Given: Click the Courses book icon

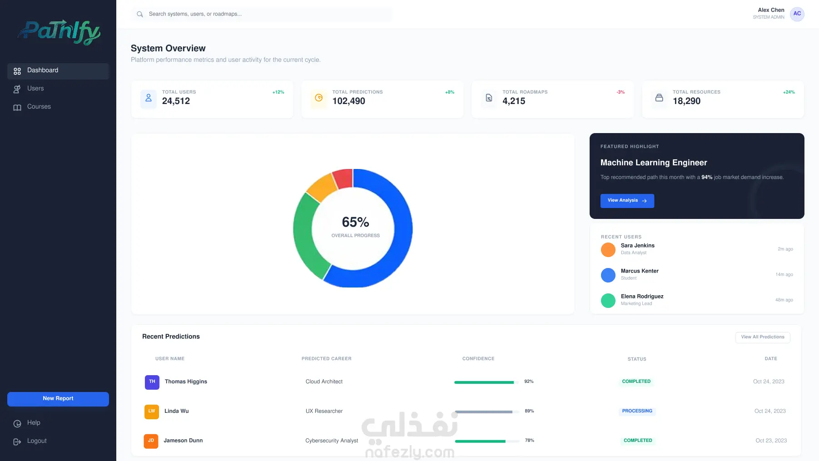Looking at the screenshot, I should pyautogui.click(x=17, y=107).
